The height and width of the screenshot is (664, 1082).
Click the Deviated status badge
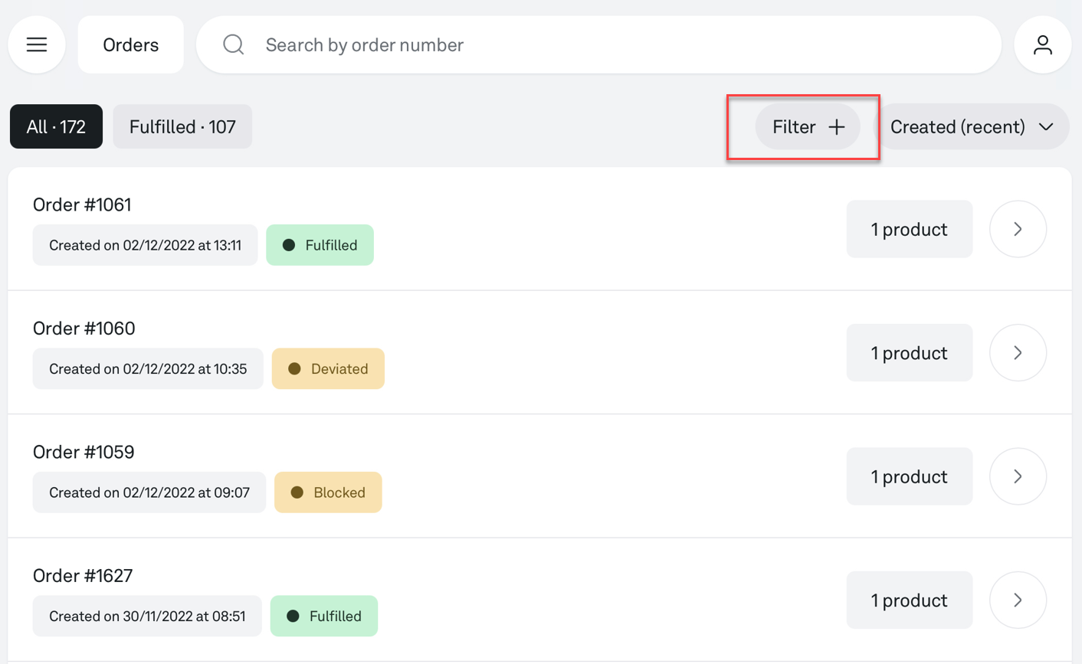[x=328, y=369]
